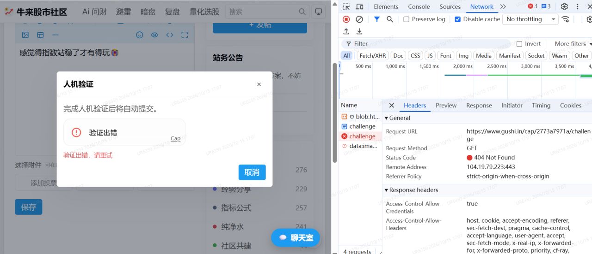Screen dimensions: 592x254
Task: Click the 保存 button below editor
Action: click(28, 207)
